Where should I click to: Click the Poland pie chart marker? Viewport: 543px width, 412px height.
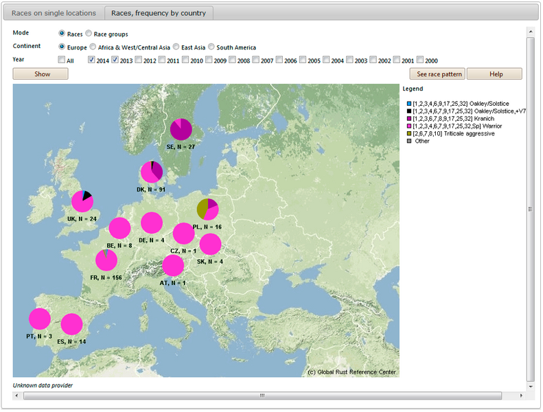tap(207, 209)
